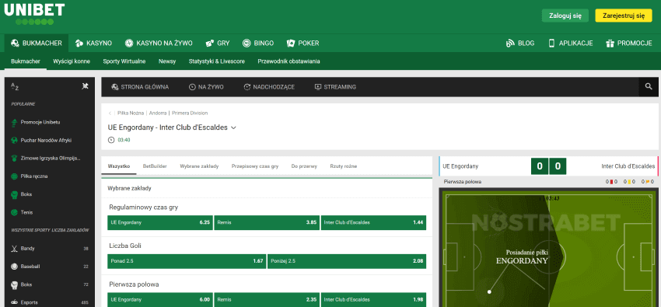Click the Wybrane zakłady section header
Screen dimensions: 661x307
coord(129,188)
